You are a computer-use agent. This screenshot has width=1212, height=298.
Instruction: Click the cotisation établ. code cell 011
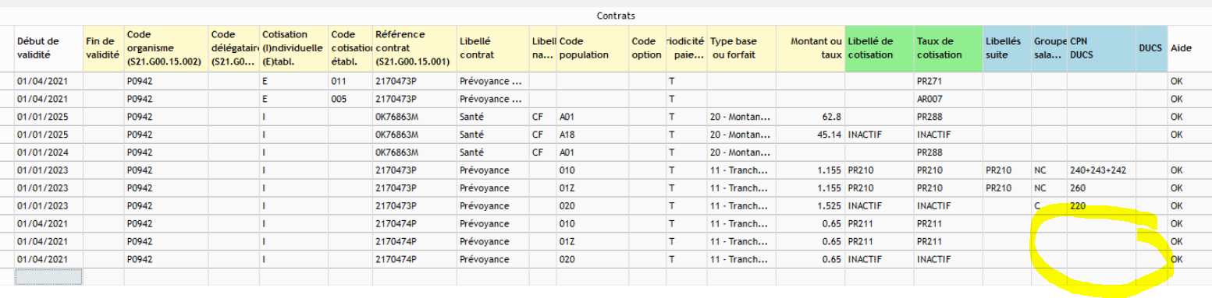350,82
